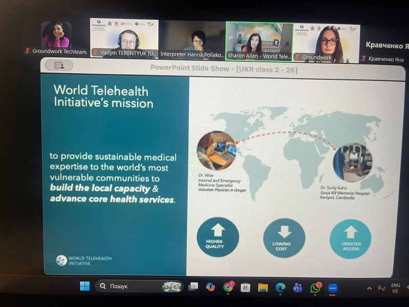Click the microphone status icon in system tray
Image resolution: width=409 pixels, height=307 pixels.
pos(381,288)
